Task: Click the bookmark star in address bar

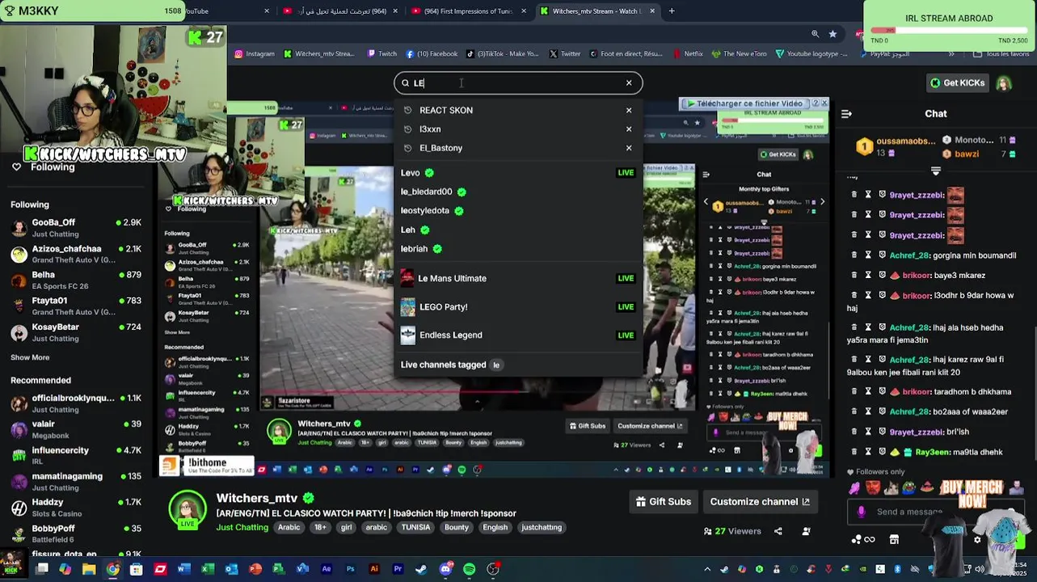Action: tap(833, 33)
